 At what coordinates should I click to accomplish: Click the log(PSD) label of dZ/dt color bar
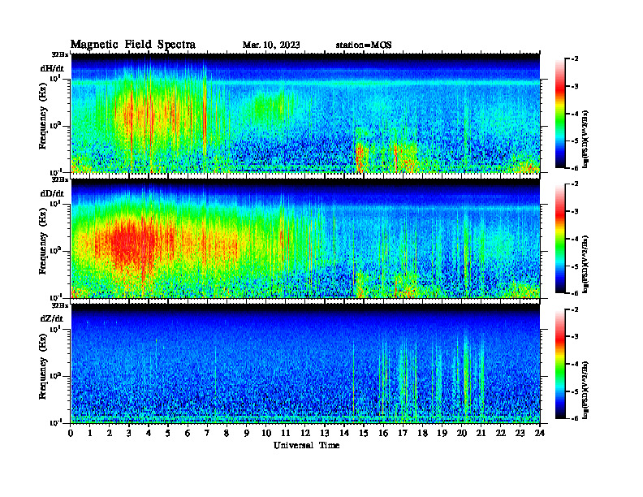coord(586,389)
